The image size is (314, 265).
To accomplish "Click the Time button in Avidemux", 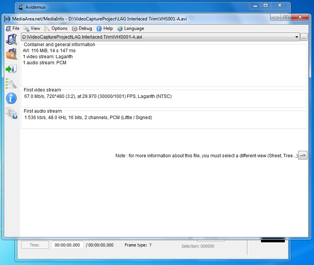I will pos(35,245).
